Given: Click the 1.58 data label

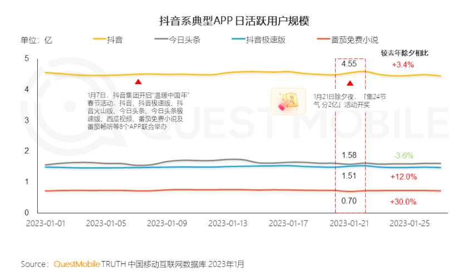Looking at the screenshot, I should [349, 154].
